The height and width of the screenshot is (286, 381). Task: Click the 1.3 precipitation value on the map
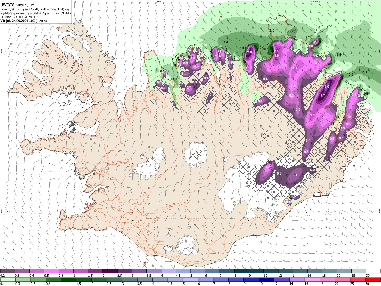tap(277, 56)
